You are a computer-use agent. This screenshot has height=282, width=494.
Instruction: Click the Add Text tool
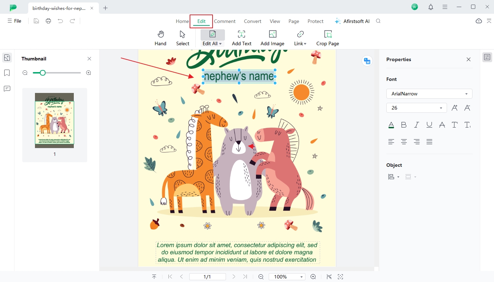pyautogui.click(x=242, y=38)
